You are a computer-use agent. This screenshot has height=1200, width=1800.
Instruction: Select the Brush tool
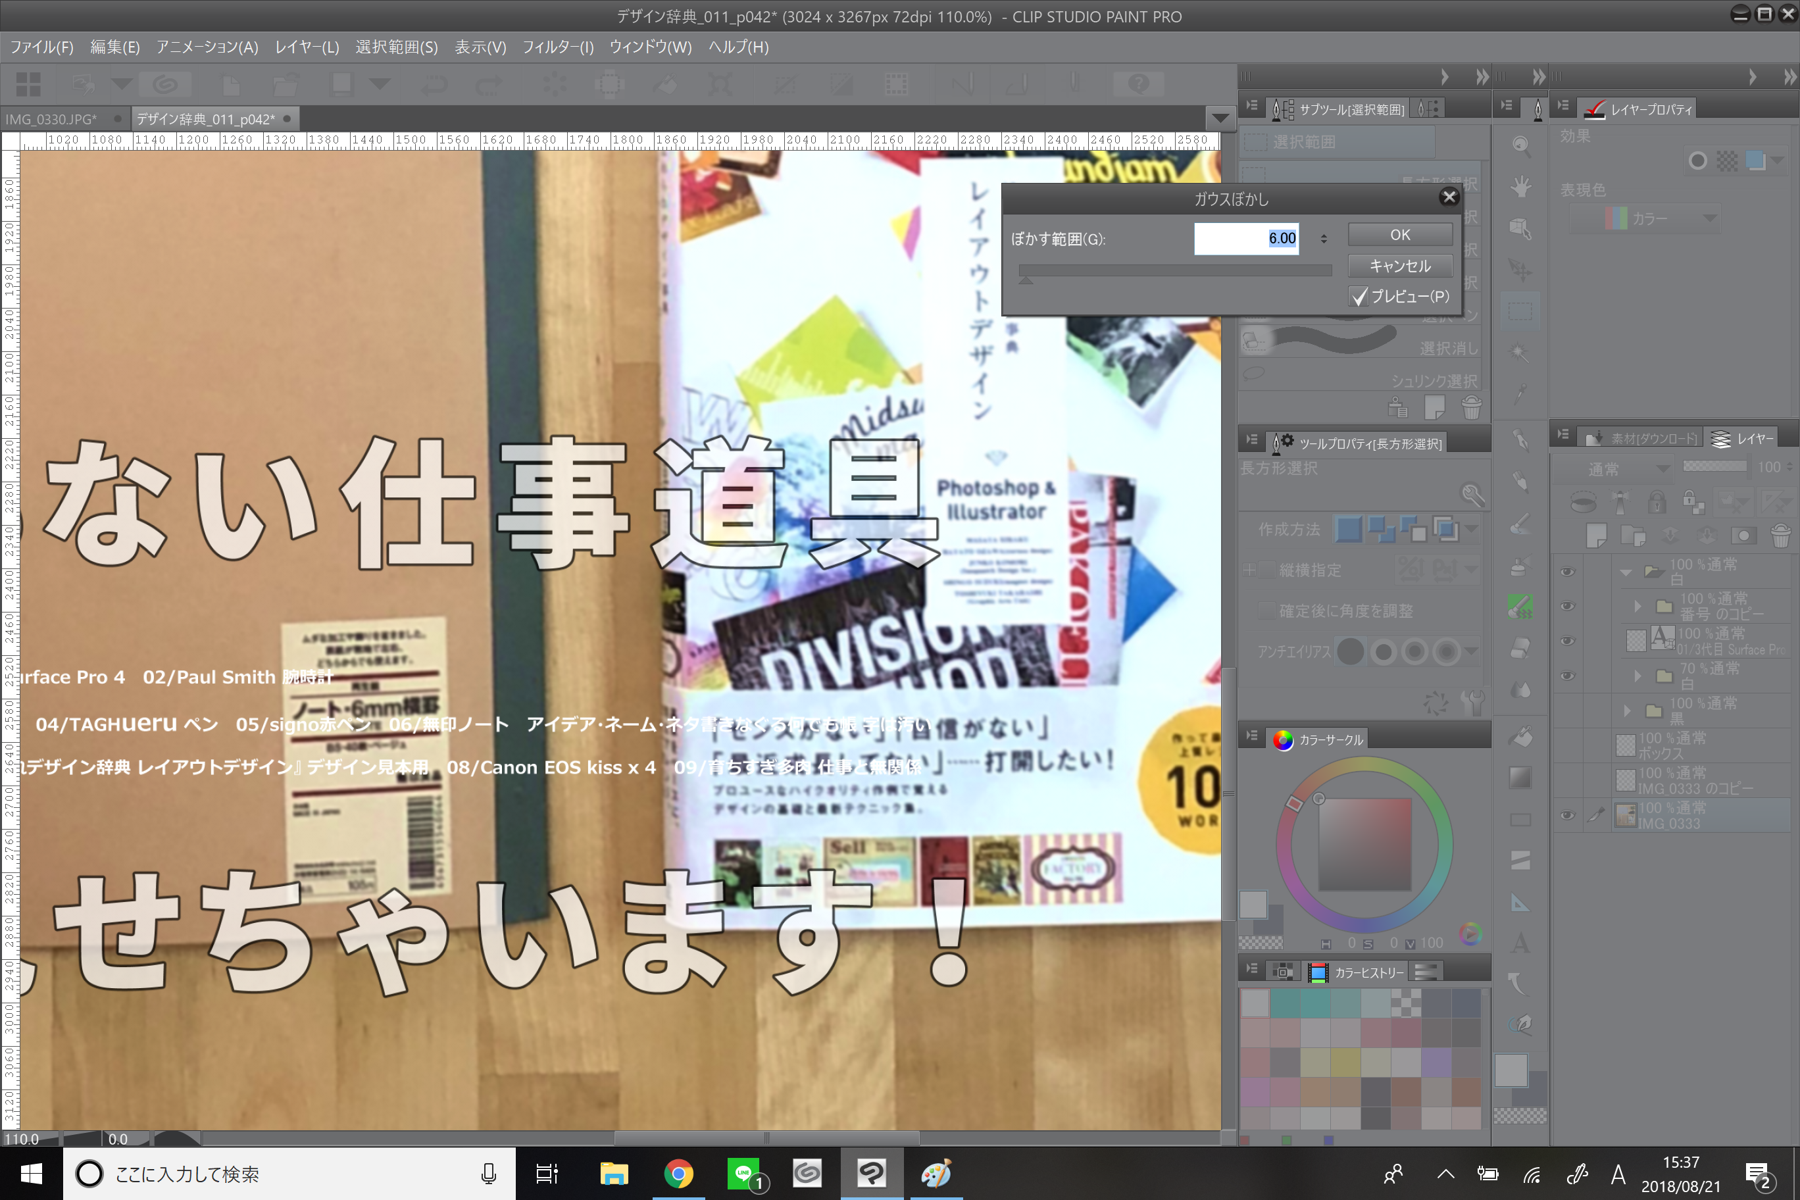point(1520,524)
